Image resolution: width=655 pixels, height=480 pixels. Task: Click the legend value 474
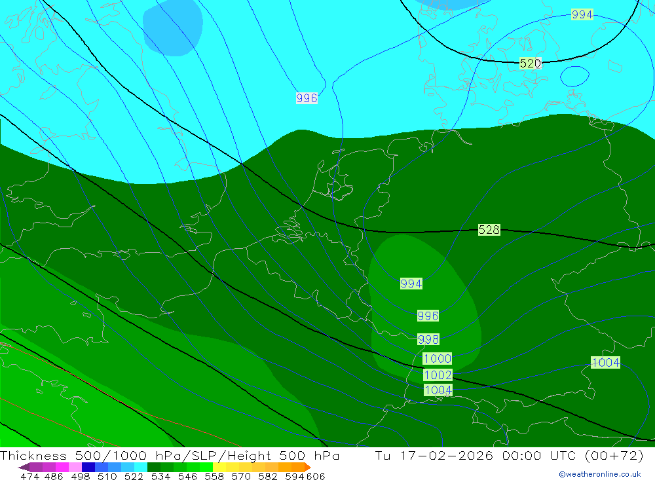click(x=29, y=476)
